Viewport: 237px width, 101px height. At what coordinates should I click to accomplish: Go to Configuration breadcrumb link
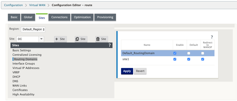click(x=13, y=5)
